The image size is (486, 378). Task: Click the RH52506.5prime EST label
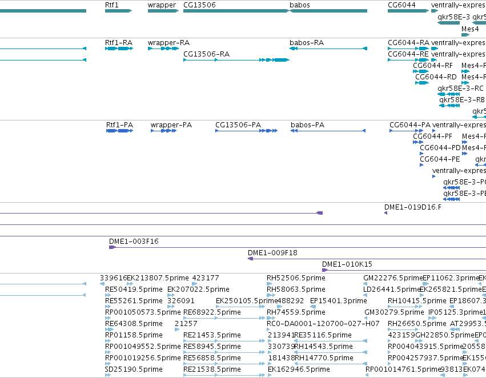pyautogui.click(x=296, y=278)
